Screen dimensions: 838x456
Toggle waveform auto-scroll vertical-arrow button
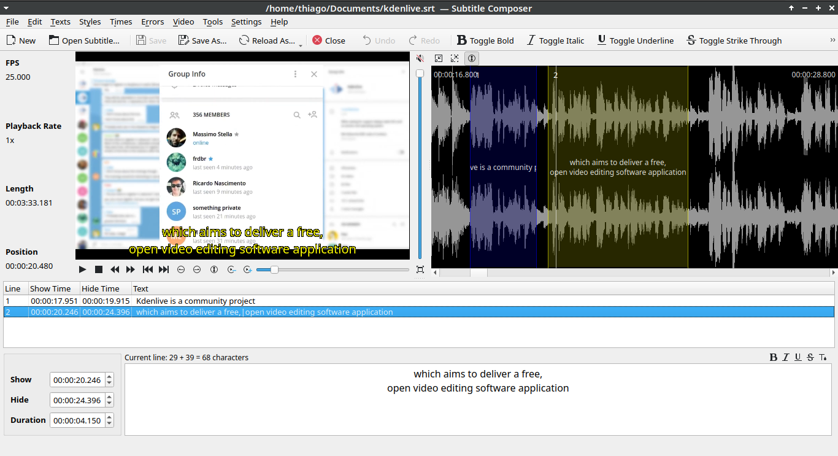pyautogui.click(x=471, y=58)
